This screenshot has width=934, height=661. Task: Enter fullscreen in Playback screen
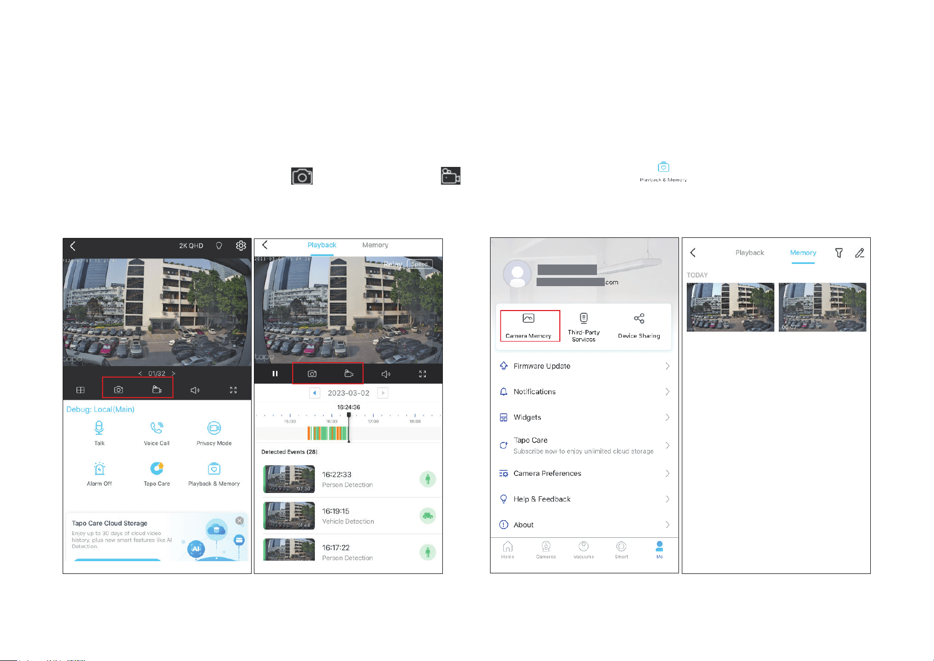(x=422, y=374)
